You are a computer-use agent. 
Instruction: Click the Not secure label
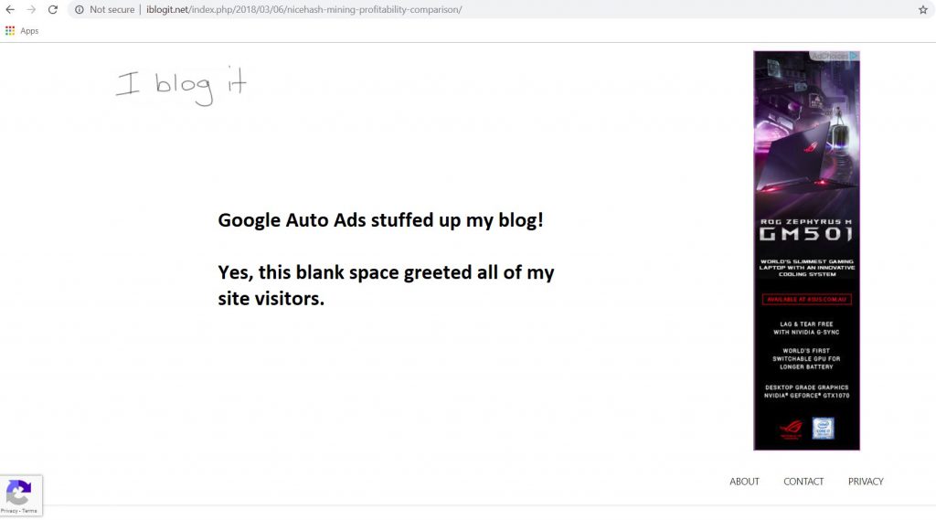coord(112,9)
